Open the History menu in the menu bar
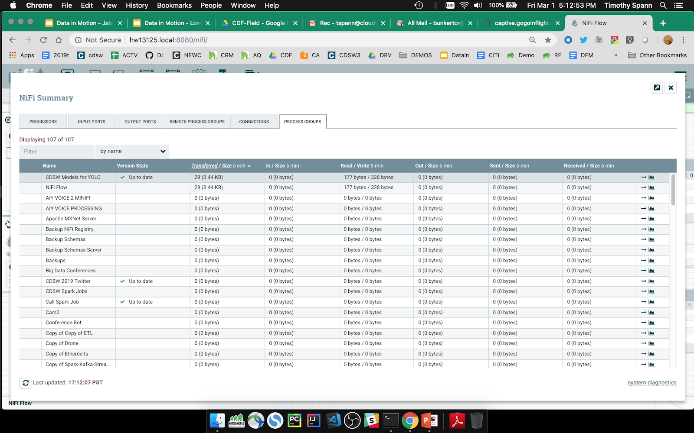Screen dimensions: 694x433 [x=137, y=5]
